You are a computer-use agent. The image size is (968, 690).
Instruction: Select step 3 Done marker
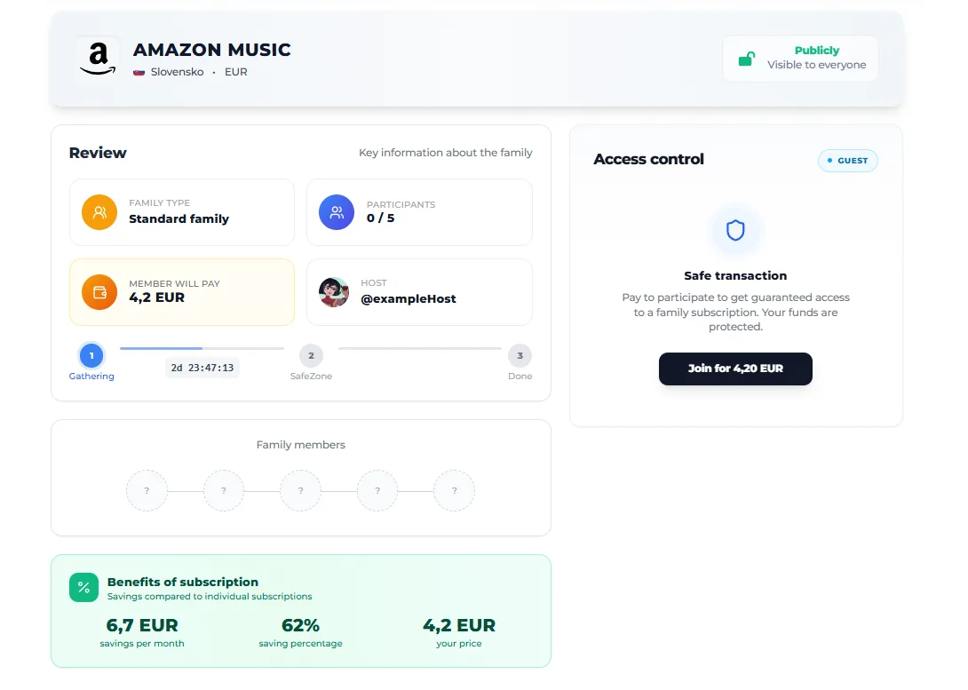(x=520, y=356)
